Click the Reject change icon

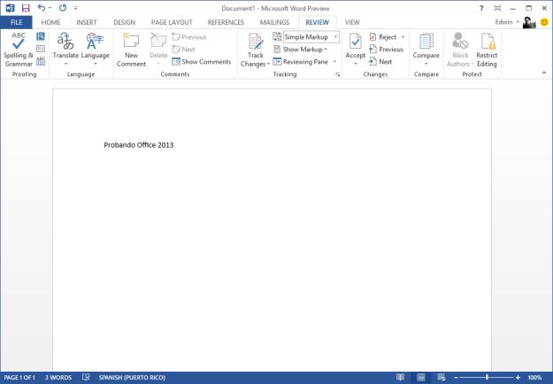373,37
